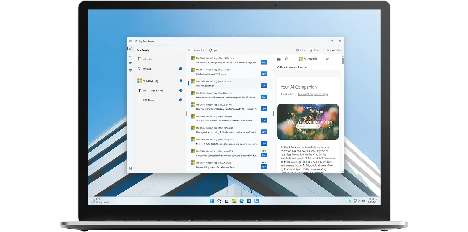The width and height of the screenshot is (468, 232).
Task: Select All posts in My Feeds
Action: pyautogui.click(x=160, y=59)
